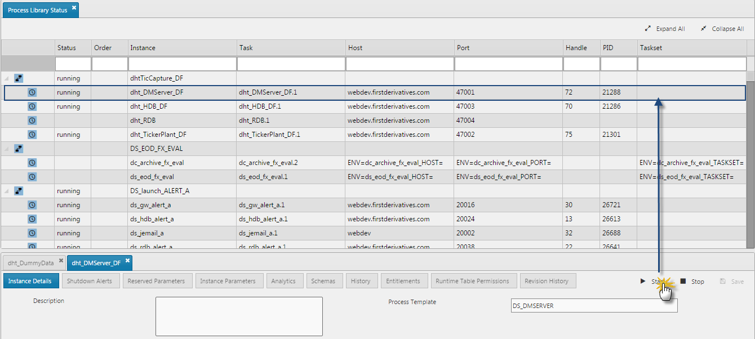Select the dht_HDB_DF instance cell
This screenshot has height=339, width=755.
pyautogui.click(x=182, y=106)
